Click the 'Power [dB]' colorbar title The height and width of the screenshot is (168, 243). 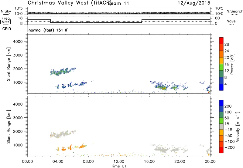coord(232,64)
